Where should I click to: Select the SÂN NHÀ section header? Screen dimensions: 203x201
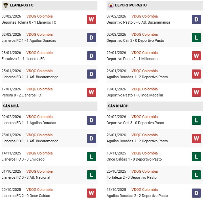[11, 106]
